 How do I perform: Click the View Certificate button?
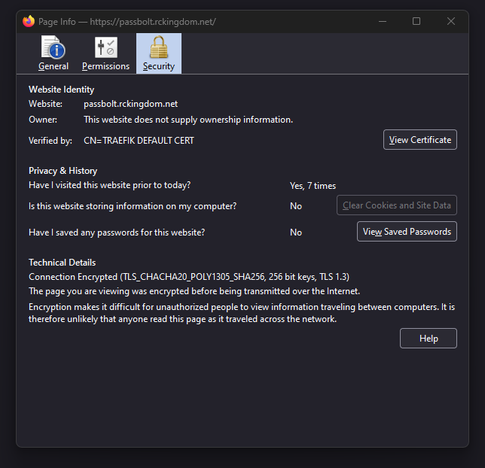pyautogui.click(x=420, y=140)
